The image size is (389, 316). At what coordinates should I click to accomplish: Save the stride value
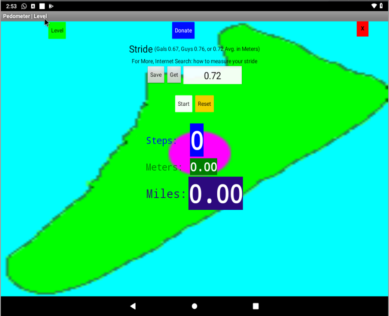pos(156,75)
